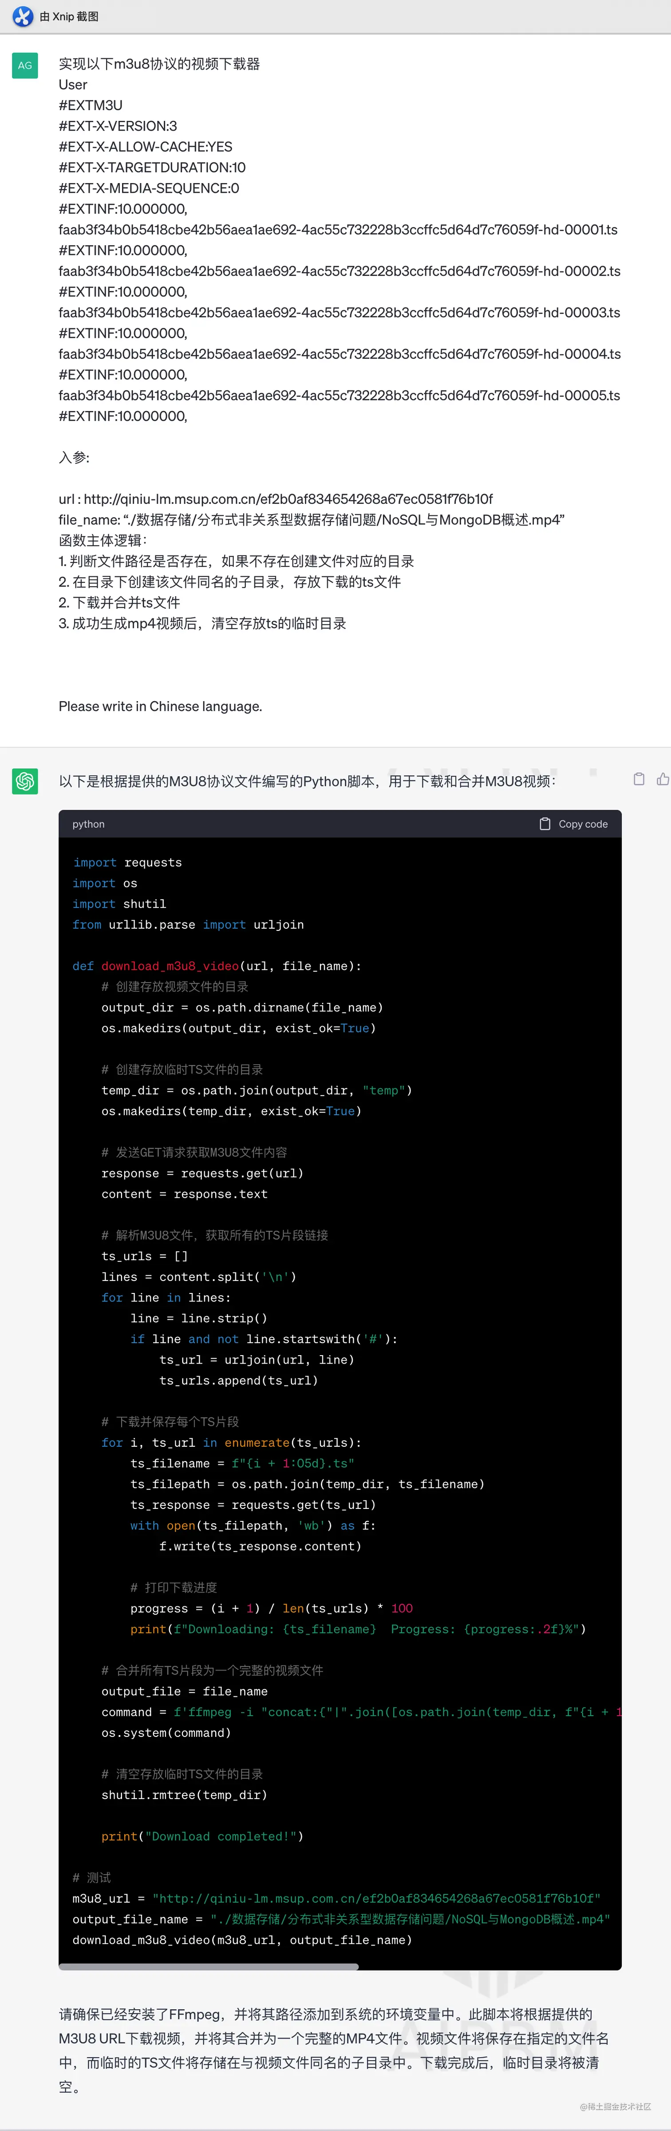Viewport: 671px width, 2131px height.
Task: Click the response intro '以下是根据提供的M3U8协议文件'
Action: pyautogui.click(x=308, y=781)
